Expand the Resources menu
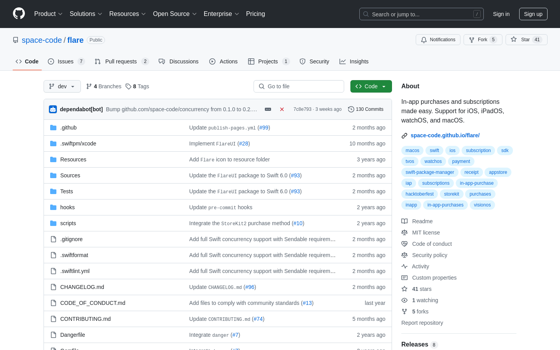The width and height of the screenshot is (560, 350). click(x=128, y=14)
